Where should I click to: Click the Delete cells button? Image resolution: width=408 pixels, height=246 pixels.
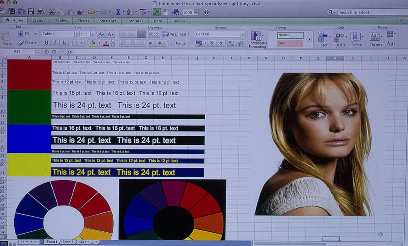pyautogui.click(x=340, y=39)
